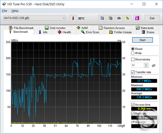Viewport: 163px width, 134px height.
Task: Click the Exit button
Action: point(152,18)
